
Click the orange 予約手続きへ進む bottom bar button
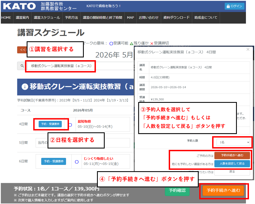[223, 191]
